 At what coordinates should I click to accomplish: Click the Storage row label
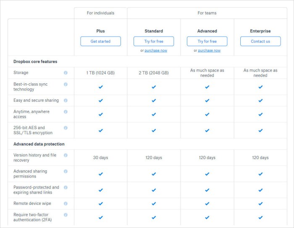coord(21,73)
